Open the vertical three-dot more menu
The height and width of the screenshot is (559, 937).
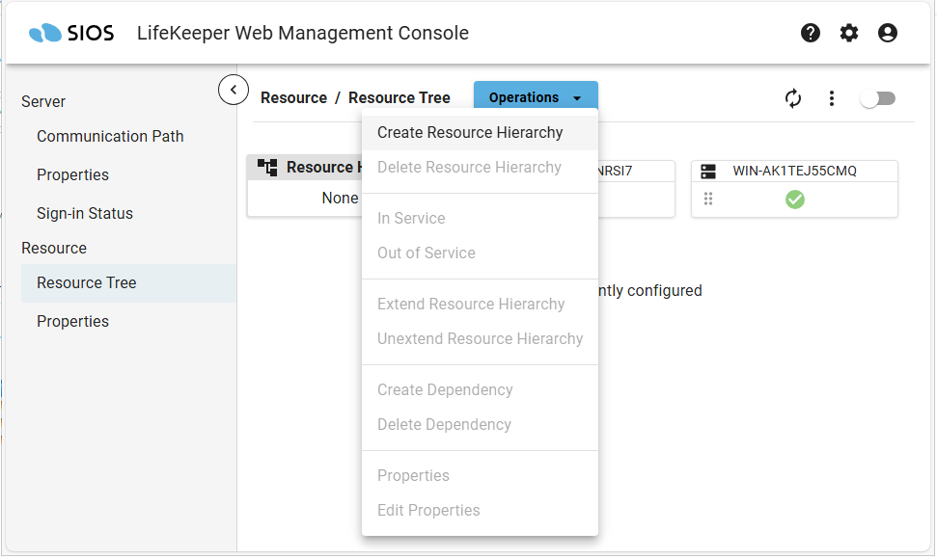[x=832, y=98]
